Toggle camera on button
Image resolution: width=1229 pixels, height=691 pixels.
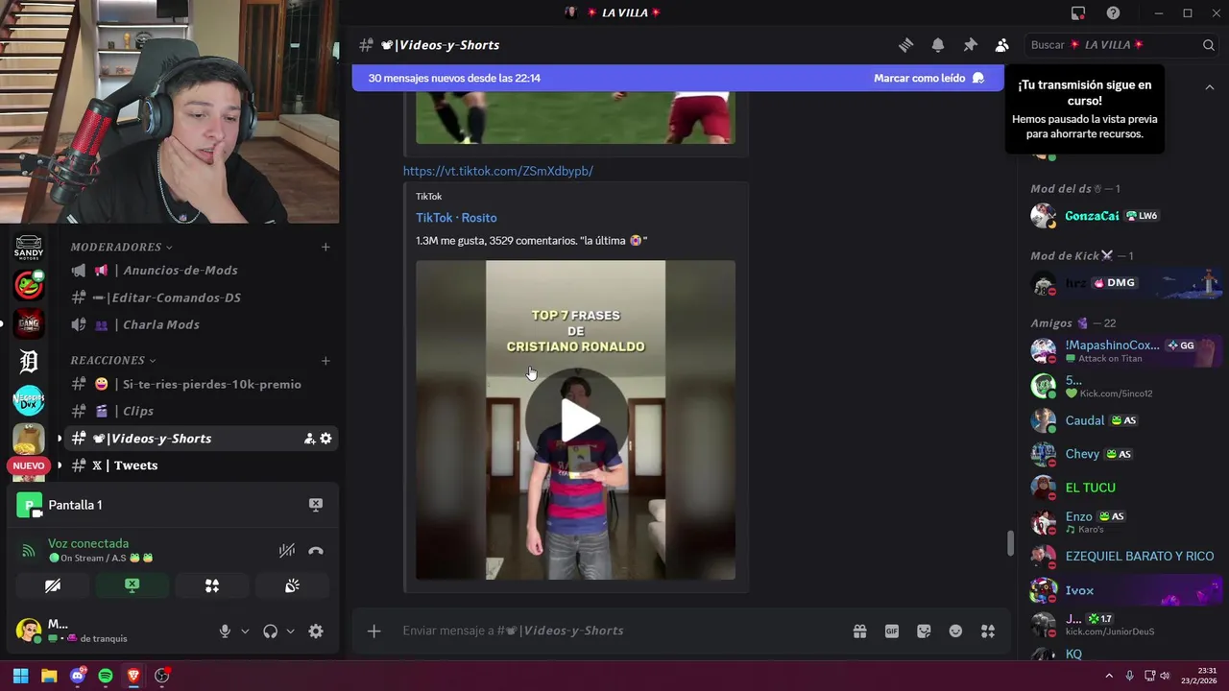pyautogui.click(x=53, y=585)
